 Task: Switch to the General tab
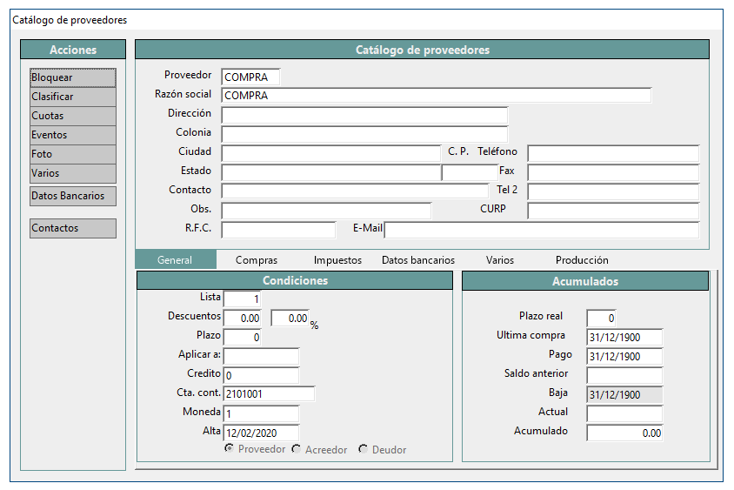point(175,260)
